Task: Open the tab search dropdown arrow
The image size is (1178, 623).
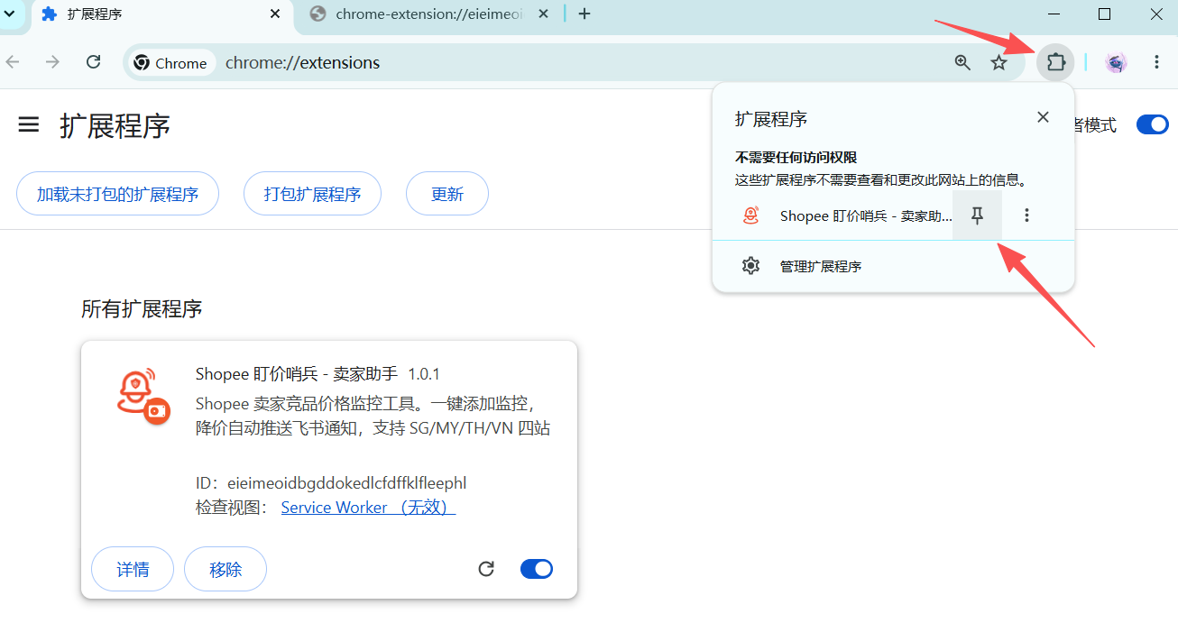Action: click(x=11, y=14)
